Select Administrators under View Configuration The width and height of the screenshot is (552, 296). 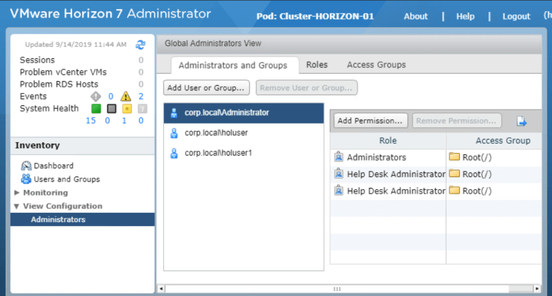[58, 220]
